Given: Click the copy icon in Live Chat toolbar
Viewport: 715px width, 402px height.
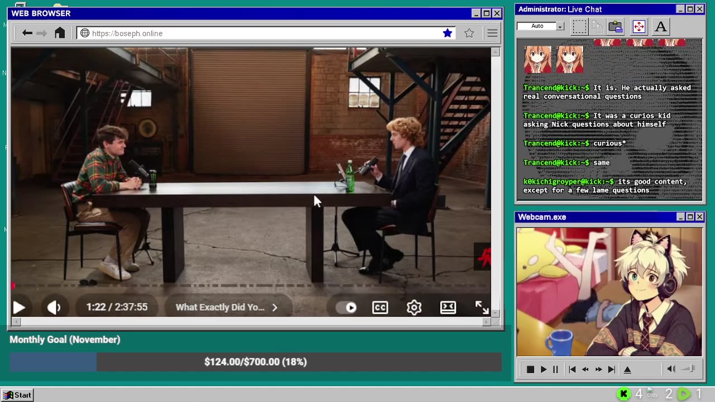Looking at the screenshot, I should click(597, 26).
